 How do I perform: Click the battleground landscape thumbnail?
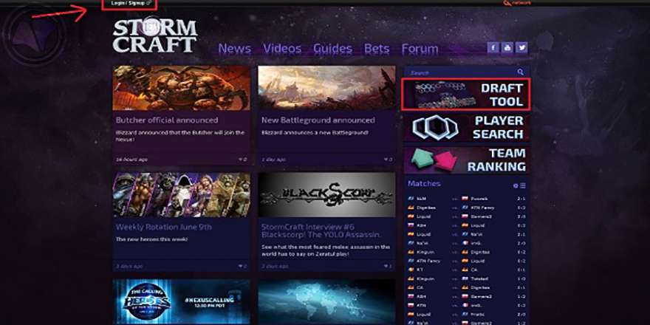[326, 88]
